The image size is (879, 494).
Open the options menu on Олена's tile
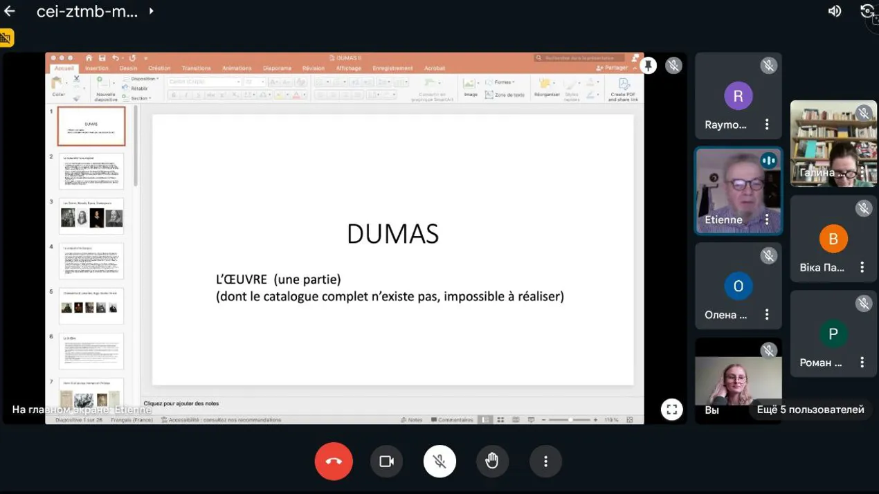coord(767,315)
